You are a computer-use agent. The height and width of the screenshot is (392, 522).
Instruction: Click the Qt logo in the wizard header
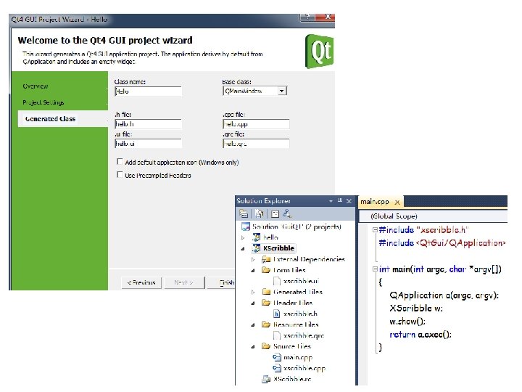coord(319,52)
